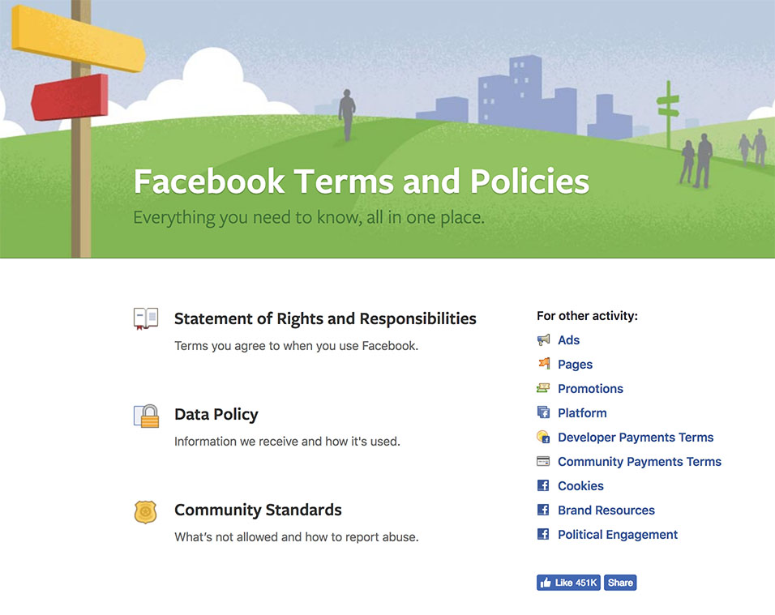Open the Community Standards heading

(x=258, y=510)
